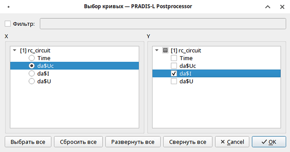
Task: Confirm the selection with OK
Action: point(269,142)
